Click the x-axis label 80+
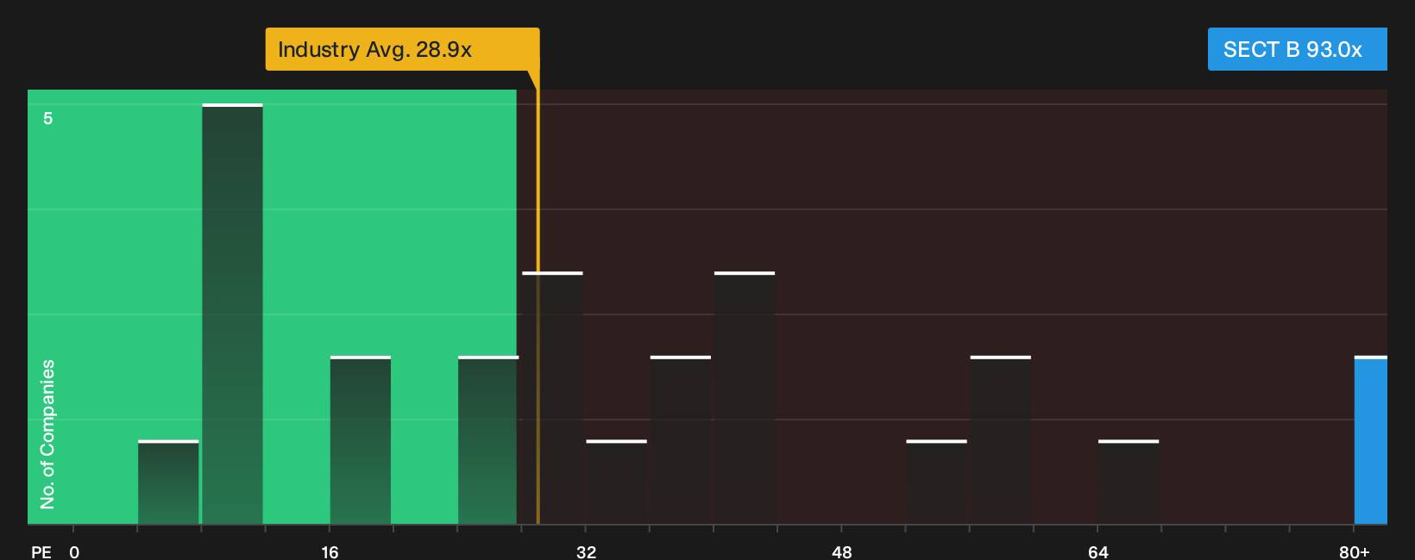The height and width of the screenshot is (560, 1415). click(x=1354, y=552)
